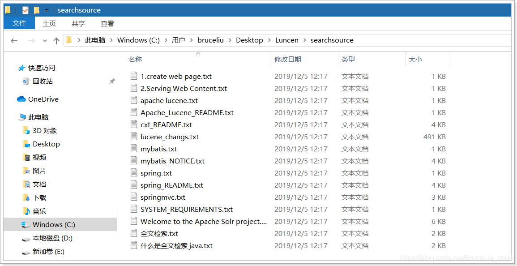
Task: Expand the quick access toolbar customization arrow
Action: click(46, 10)
